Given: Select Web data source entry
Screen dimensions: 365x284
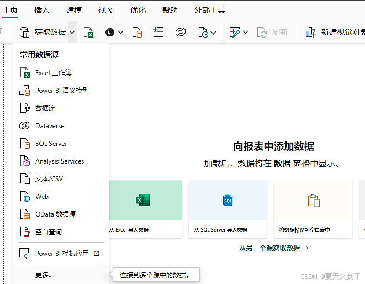Looking at the screenshot, I should click(x=61, y=197).
